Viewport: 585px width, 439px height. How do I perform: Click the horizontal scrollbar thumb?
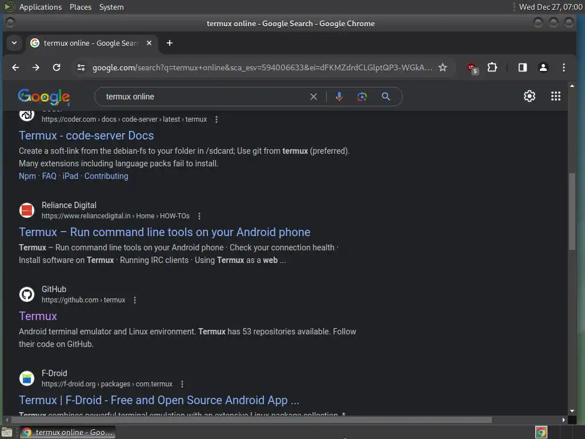click(x=251, y=420)
